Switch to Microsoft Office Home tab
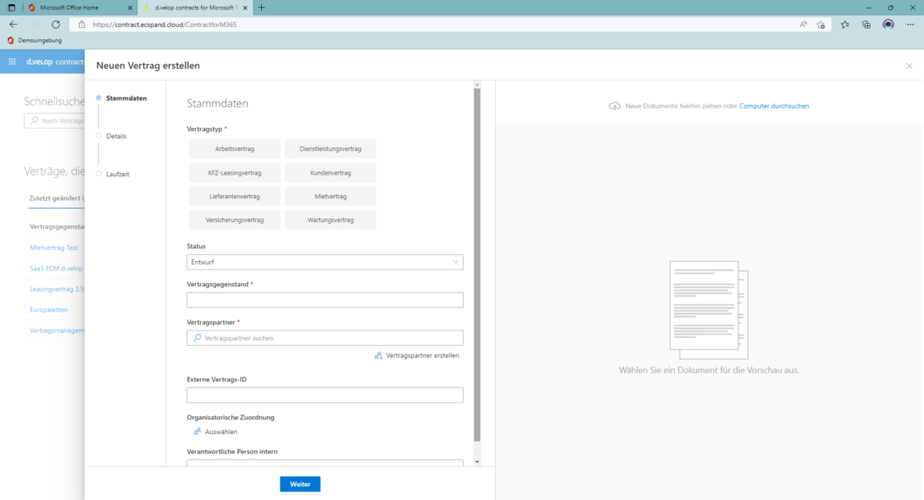924x500 pixels. pos(81,8)
